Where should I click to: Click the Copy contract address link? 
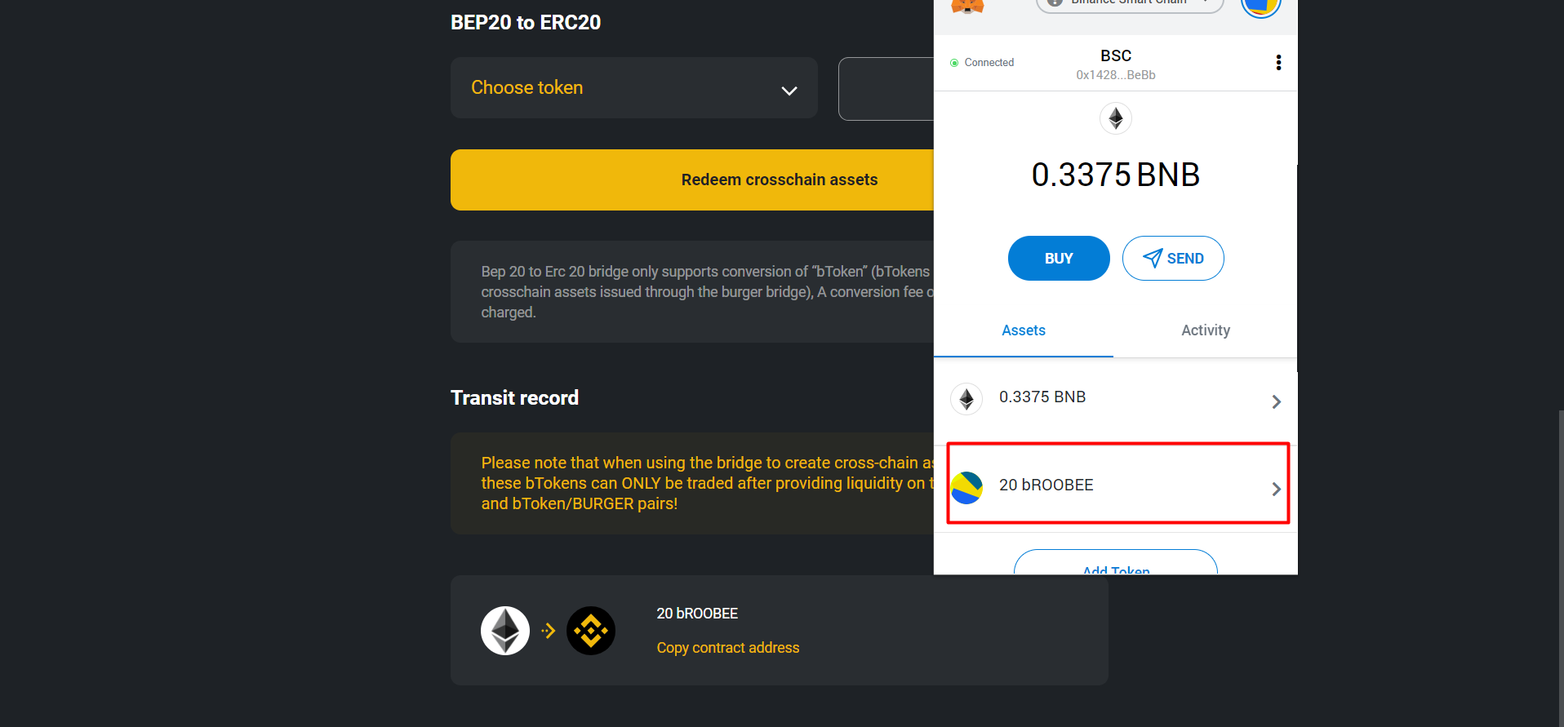[728, 648]
